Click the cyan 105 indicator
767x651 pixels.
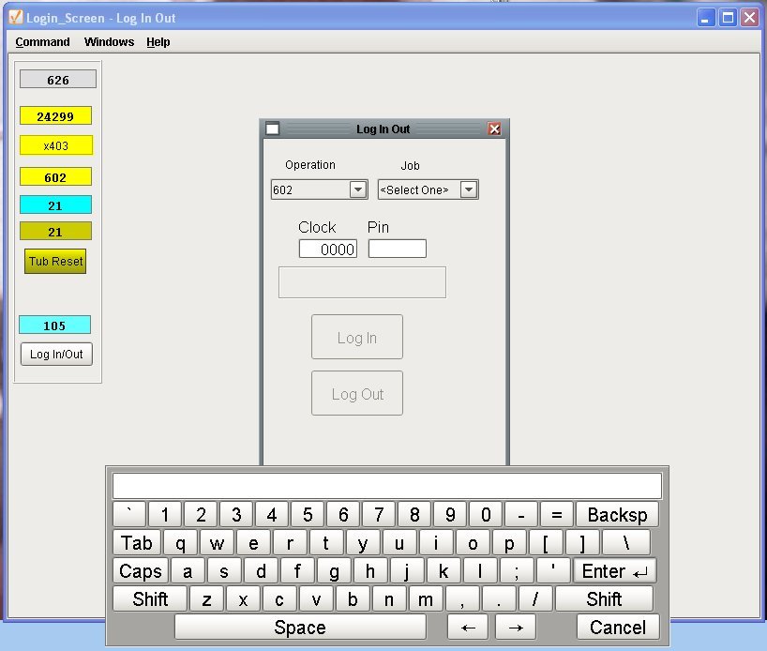[x=54, y=325]
